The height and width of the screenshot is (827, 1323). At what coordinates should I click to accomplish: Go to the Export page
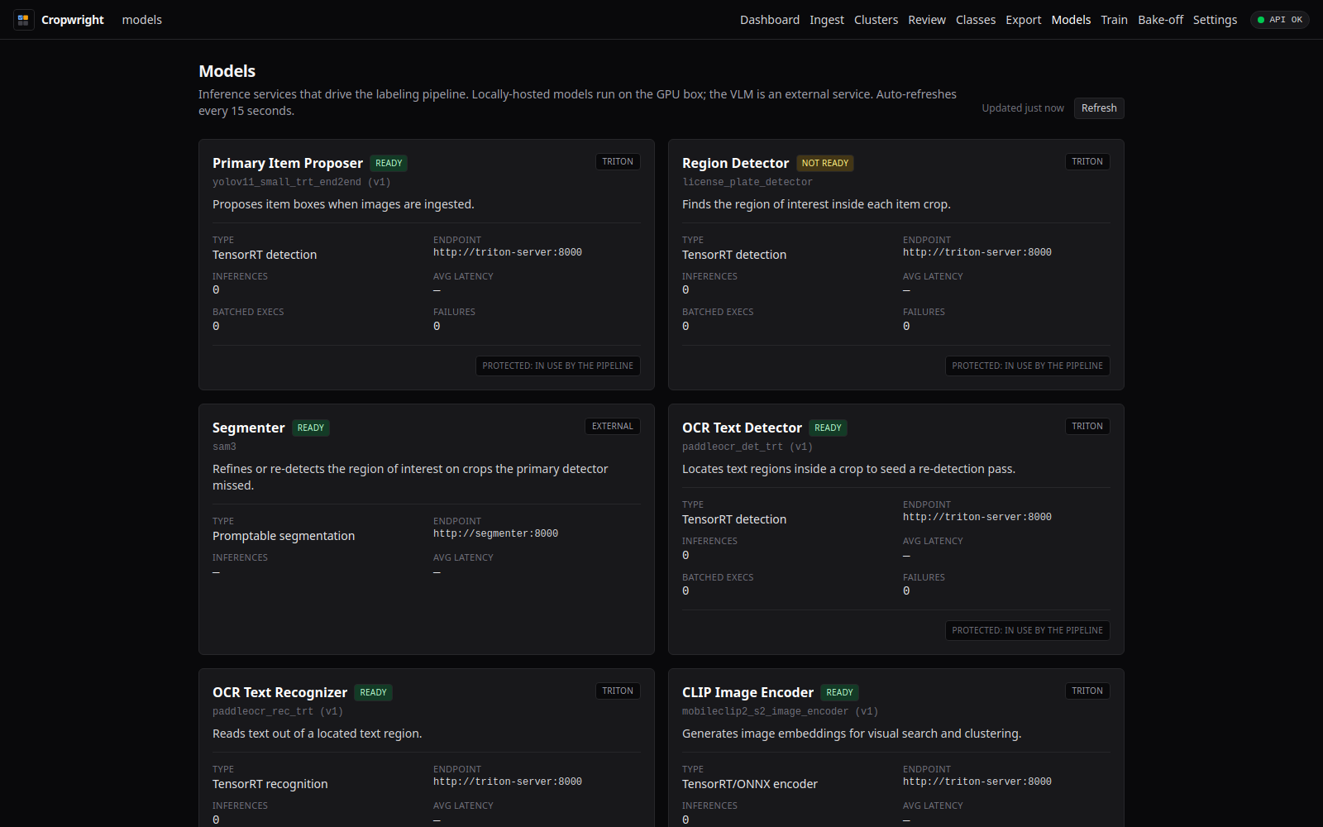coord(1024,20)
